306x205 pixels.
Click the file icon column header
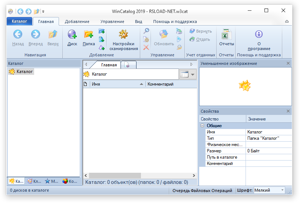pos(85,84)
